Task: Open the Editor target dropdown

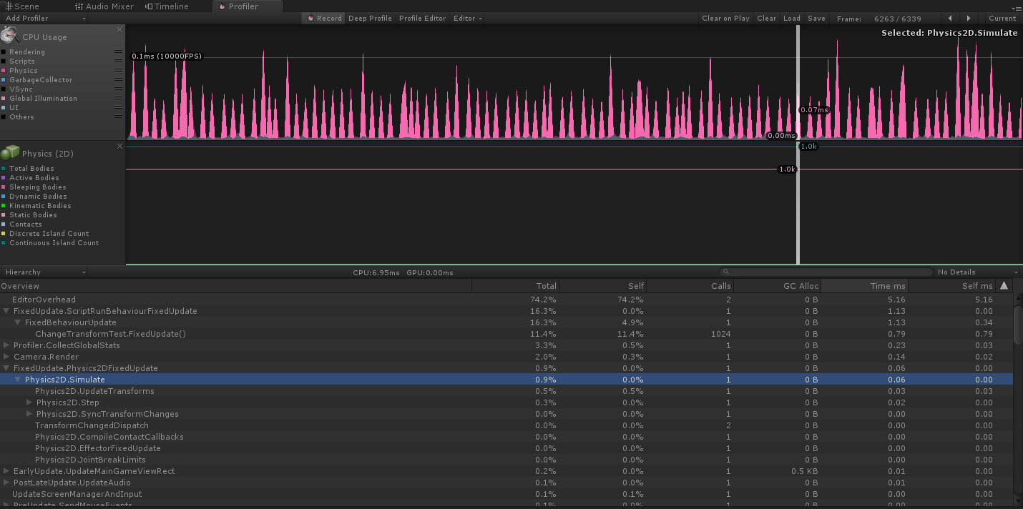Action: coord(468,18)
